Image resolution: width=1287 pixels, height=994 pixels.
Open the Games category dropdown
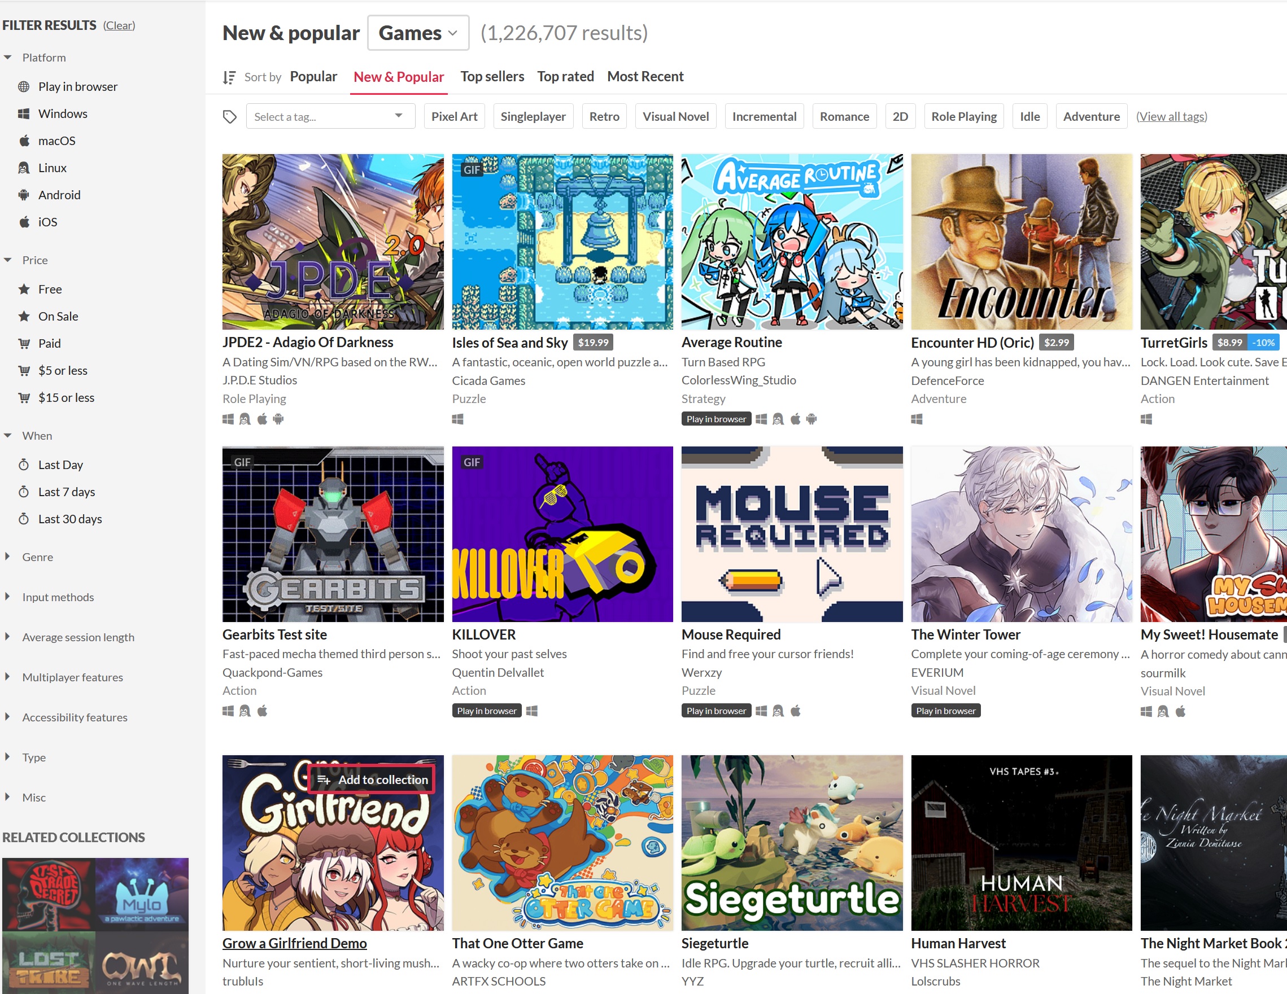(x=418, y=33)
